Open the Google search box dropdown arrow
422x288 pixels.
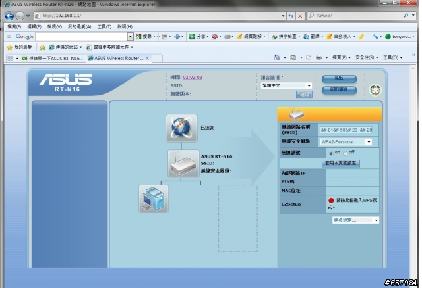coord(131,37)
